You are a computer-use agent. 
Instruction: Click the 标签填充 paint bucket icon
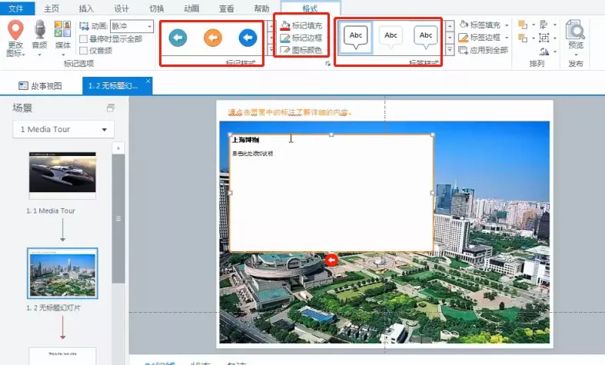[x=464, y=25]
